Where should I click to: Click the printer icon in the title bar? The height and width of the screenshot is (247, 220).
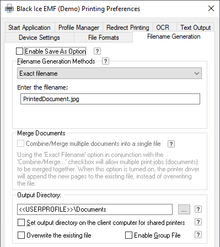click(x=9, y=8)
